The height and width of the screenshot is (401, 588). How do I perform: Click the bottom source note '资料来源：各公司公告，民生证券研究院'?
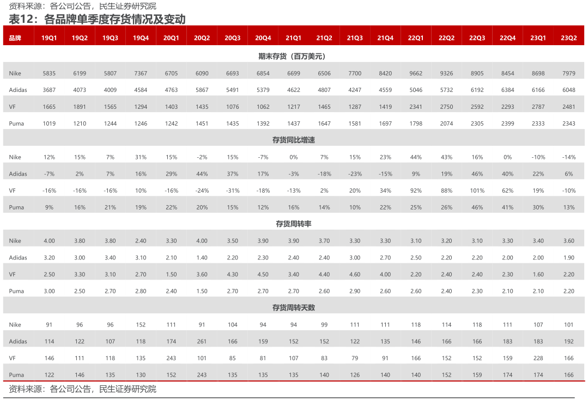click(x=82, y=389)
